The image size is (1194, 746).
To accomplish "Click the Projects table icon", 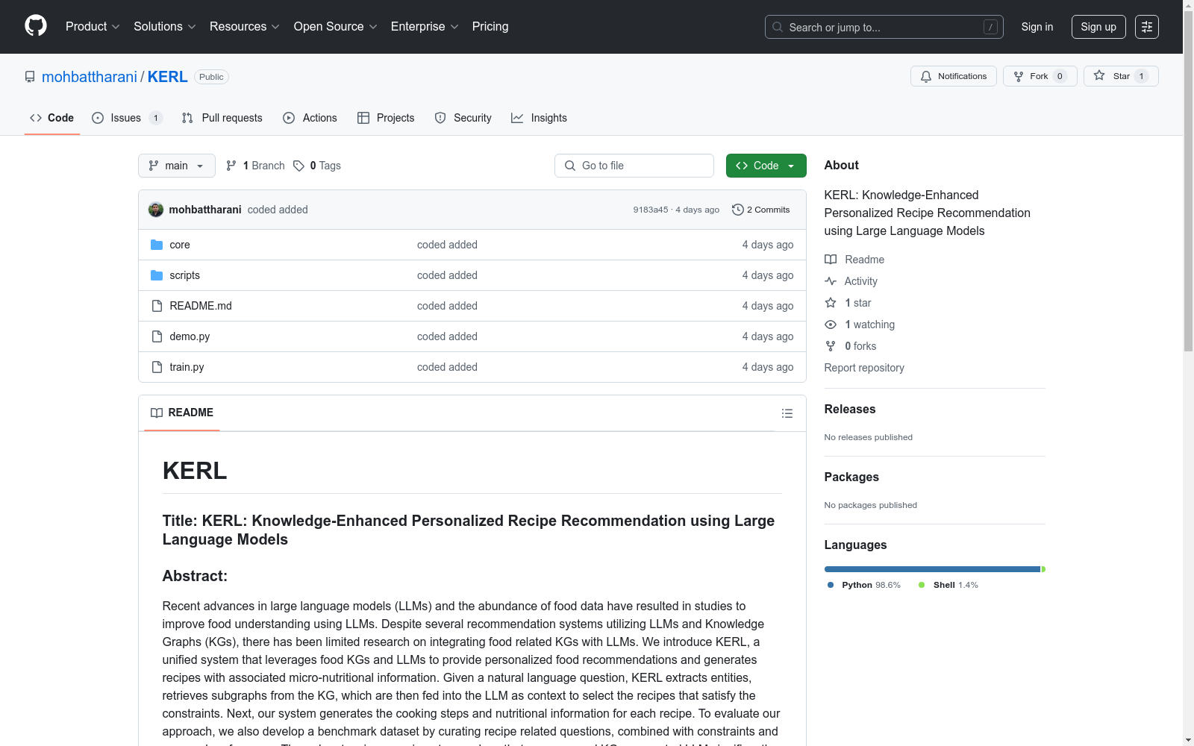I will (x=363, y=118).
